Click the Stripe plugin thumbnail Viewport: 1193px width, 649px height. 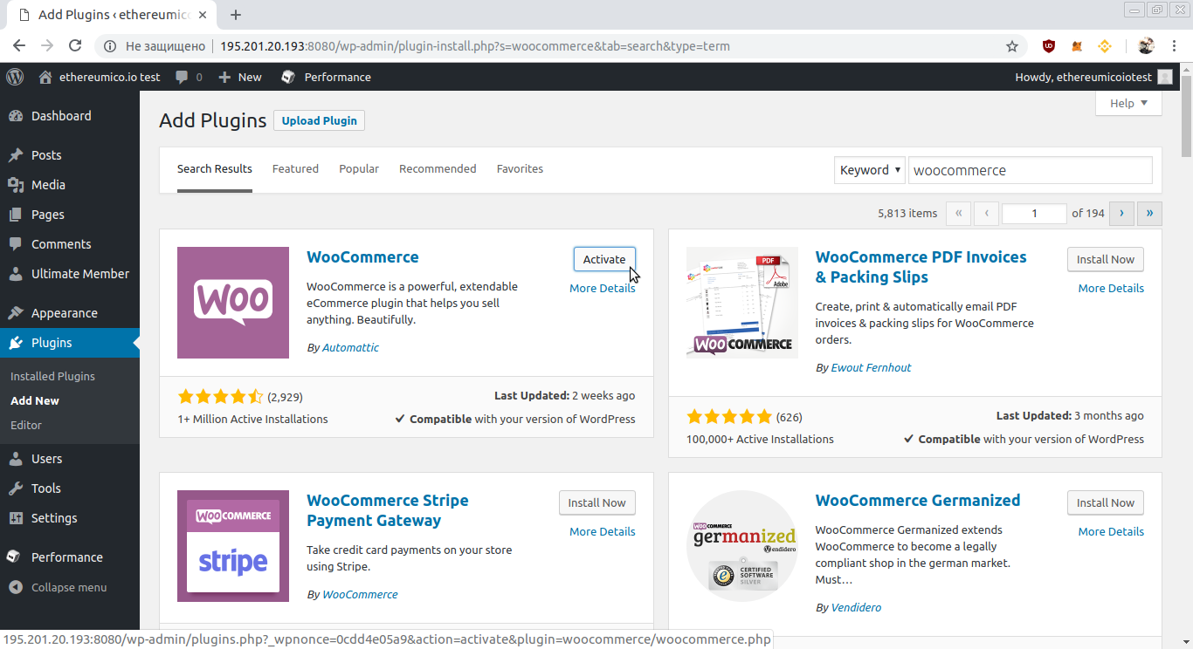coord(233,546)
